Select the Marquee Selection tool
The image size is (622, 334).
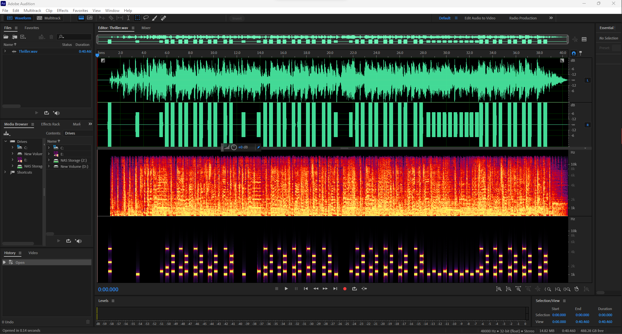pyautogui.click(x=137, y=18)
